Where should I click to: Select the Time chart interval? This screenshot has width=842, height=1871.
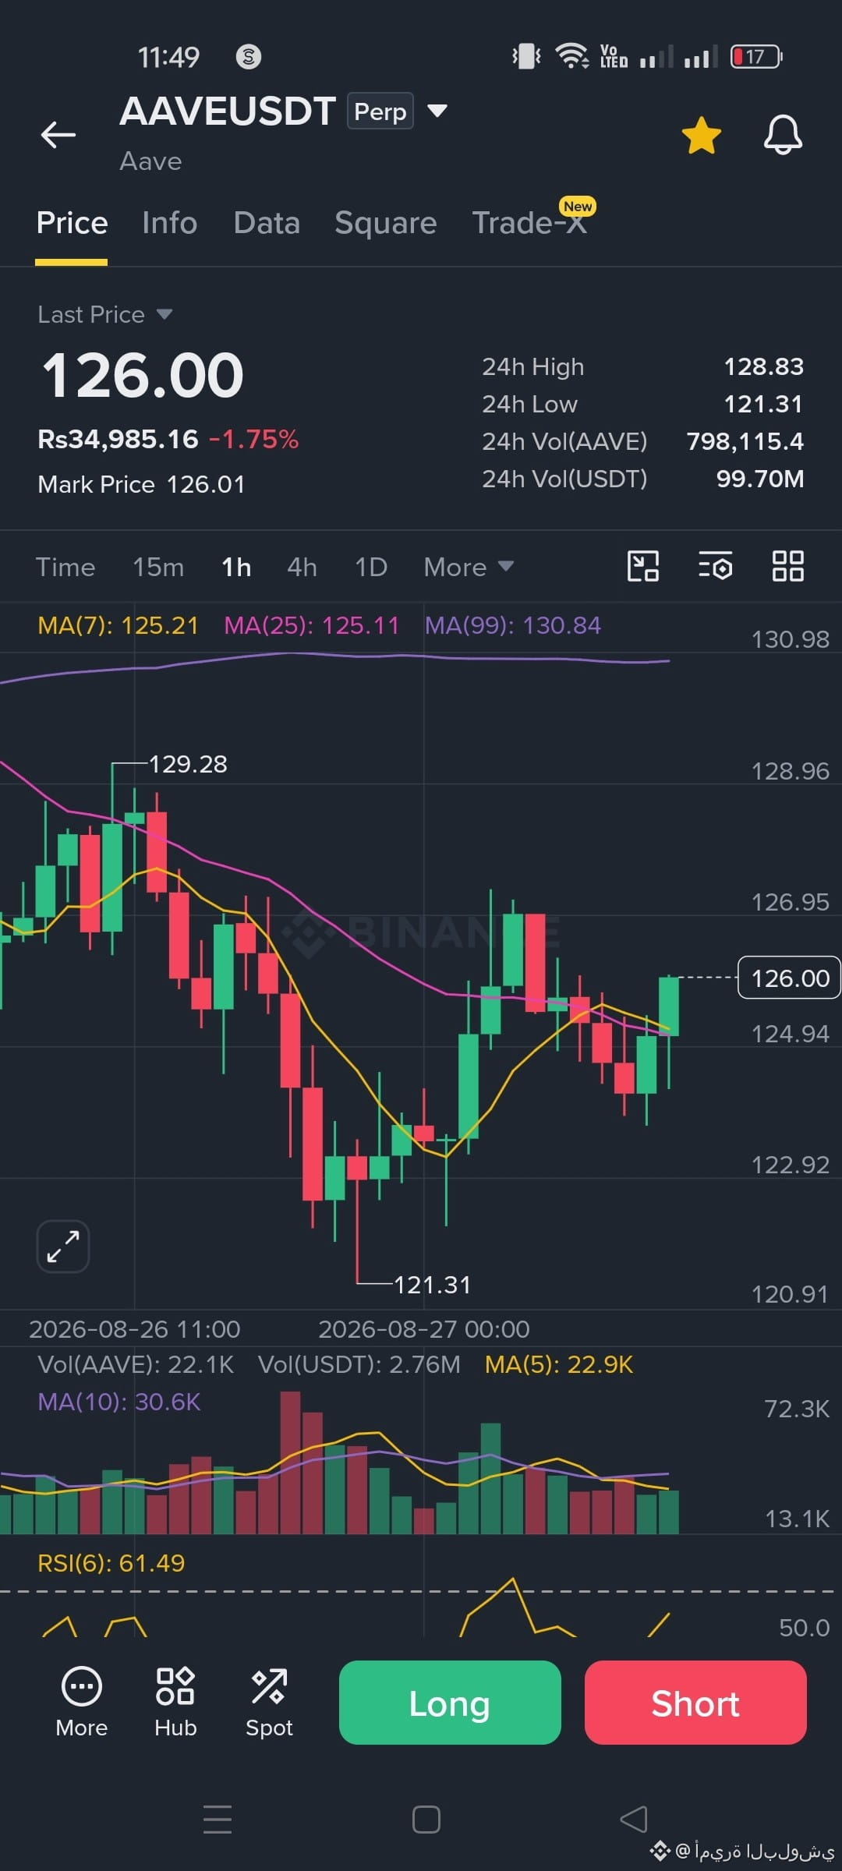[65, 567]
